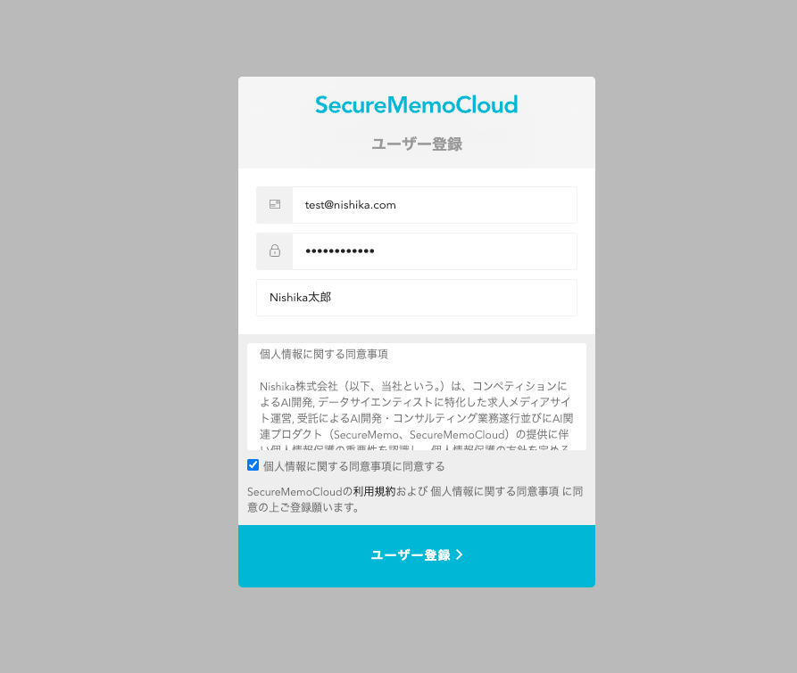The width and height of the screenshot is (797, 673).
Task: Click the 個人情報に関する同意事項に同意する checkbox label
Action: [x=353, y=466]
